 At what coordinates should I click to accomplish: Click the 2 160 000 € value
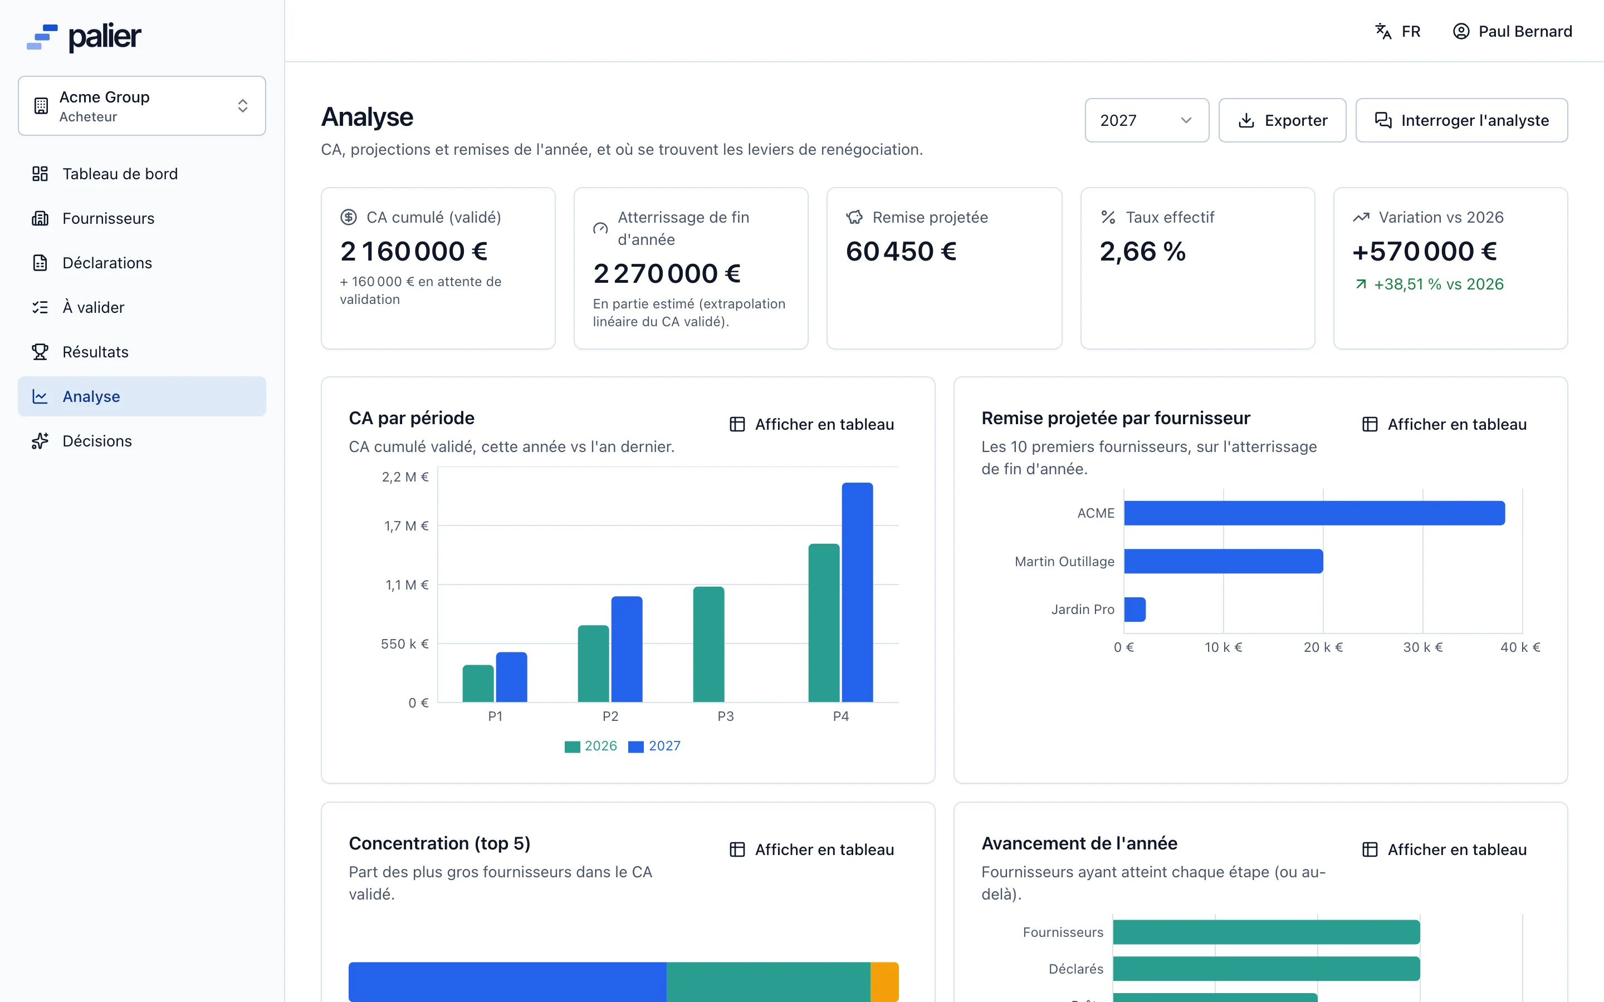click(x=414, y=251)
